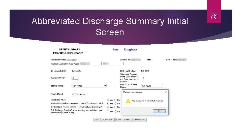Screen dimensions: 242x136
Task: Click the Home link
Action: tap(116, 49)
